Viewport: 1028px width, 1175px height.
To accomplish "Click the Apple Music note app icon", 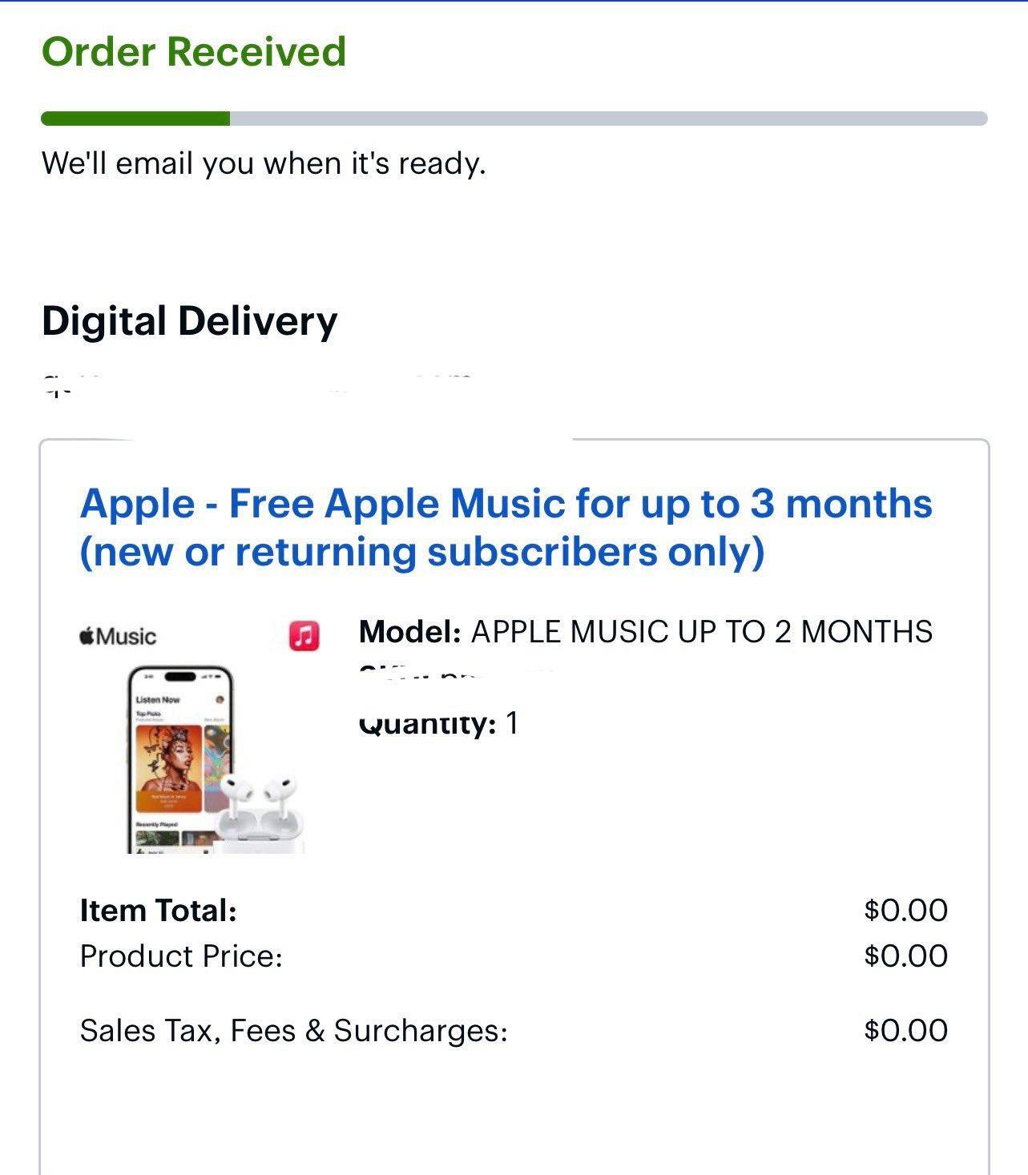I will (303, 635).
